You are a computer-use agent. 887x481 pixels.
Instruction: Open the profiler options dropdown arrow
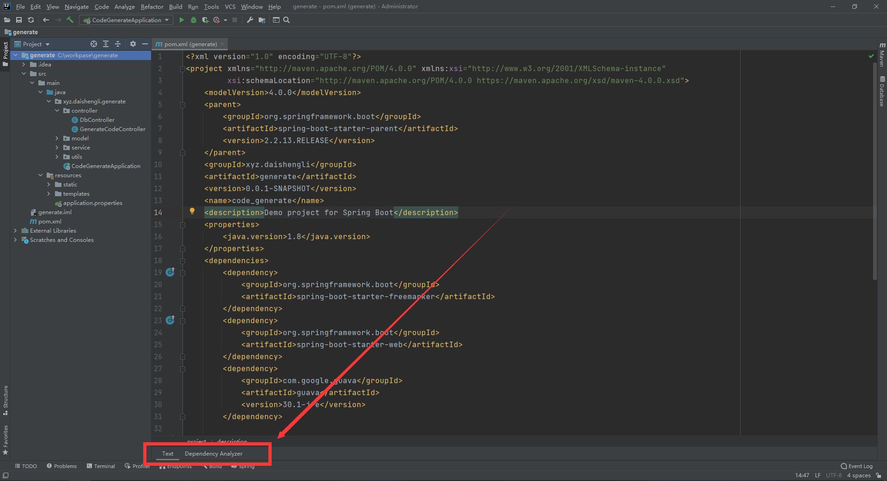point(225,20)
